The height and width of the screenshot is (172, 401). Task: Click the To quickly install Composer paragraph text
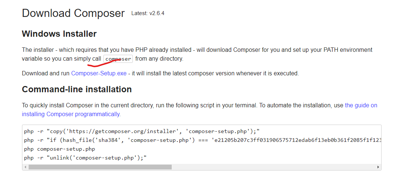point(200,110)
